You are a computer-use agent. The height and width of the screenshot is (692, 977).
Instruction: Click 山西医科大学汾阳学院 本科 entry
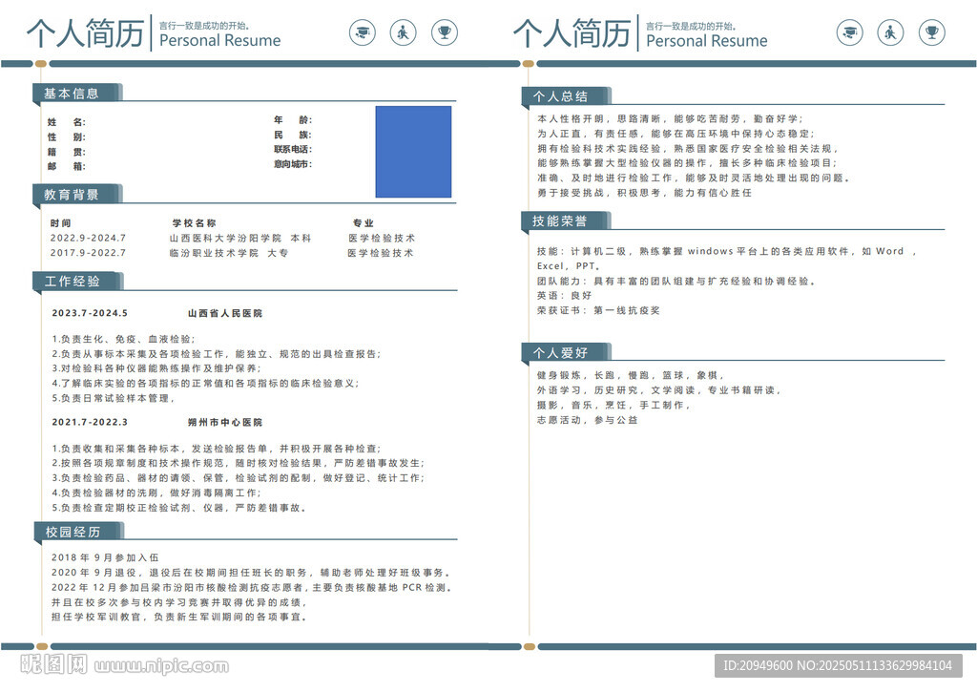tap(239, 239)
